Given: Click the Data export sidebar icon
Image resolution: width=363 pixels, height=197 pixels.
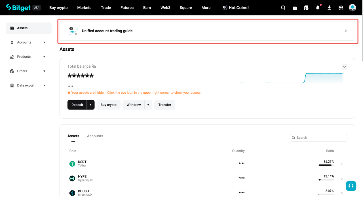Looking at the screenshot, I should pos(12,85).
